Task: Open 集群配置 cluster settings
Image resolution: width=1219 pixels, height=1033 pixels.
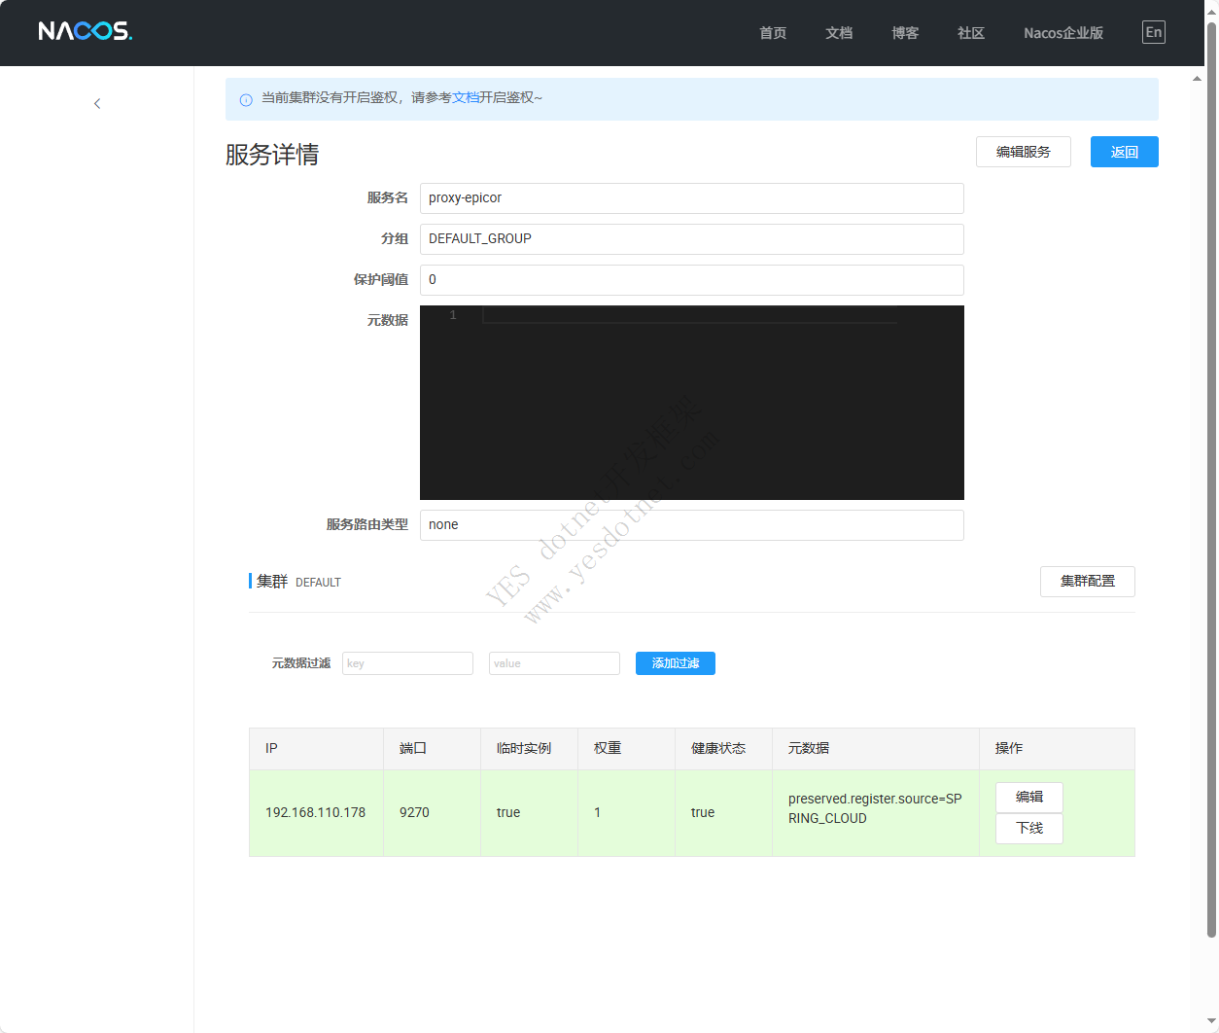Action: [1088, 581]
